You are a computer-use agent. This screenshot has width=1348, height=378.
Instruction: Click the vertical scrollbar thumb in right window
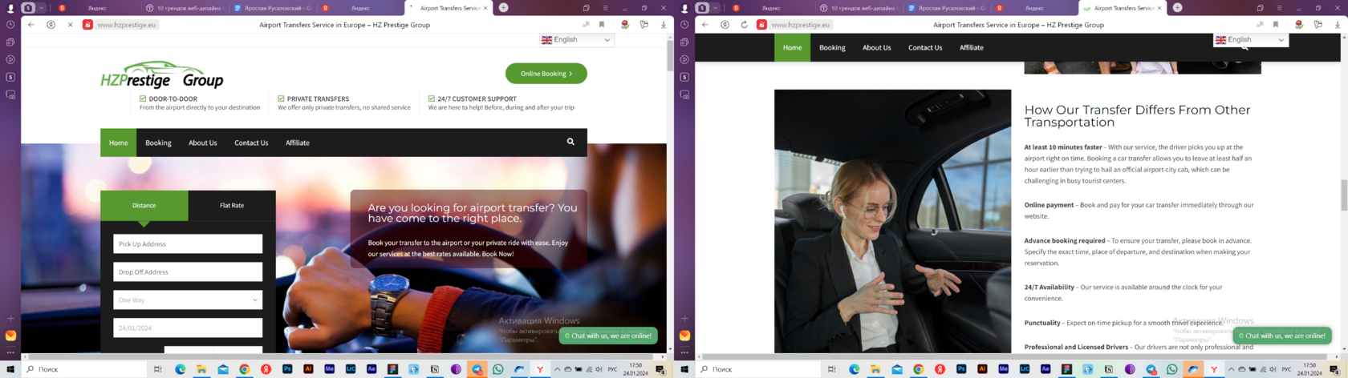point(1344,196)
